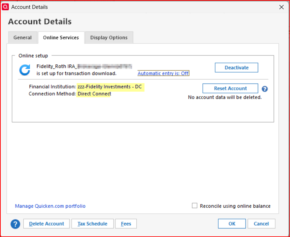Confirm with the OK button
The image size is (290, 237).
(232, 224)
